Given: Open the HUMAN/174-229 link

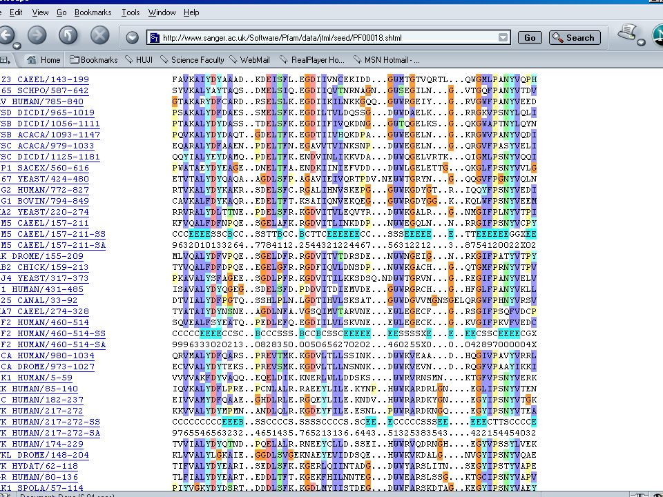Looking at the screenshot, I should pos(42,444).
